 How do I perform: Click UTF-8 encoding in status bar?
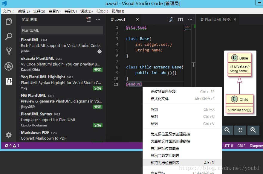228,146
